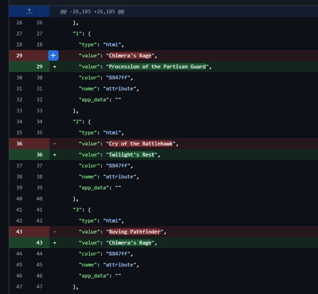
Task: Click the removed "Roving Pathfinder" value
Action: click(x=136, y=232)
